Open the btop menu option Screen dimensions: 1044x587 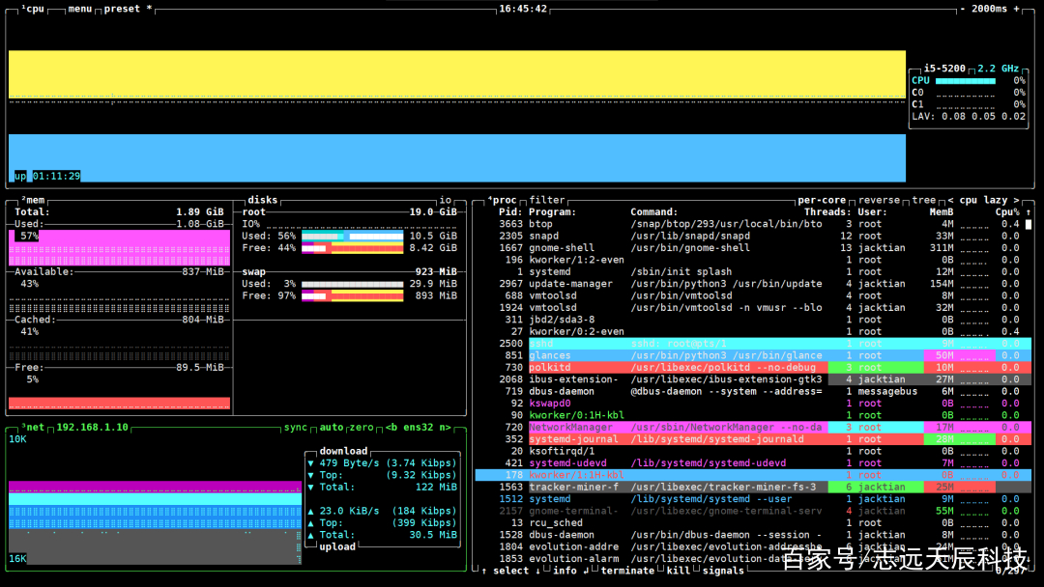(x=80, y=9)
